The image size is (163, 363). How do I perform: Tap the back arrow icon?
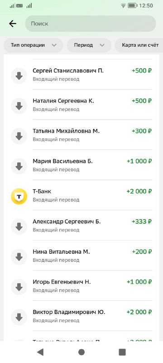(x=13, y=24)
